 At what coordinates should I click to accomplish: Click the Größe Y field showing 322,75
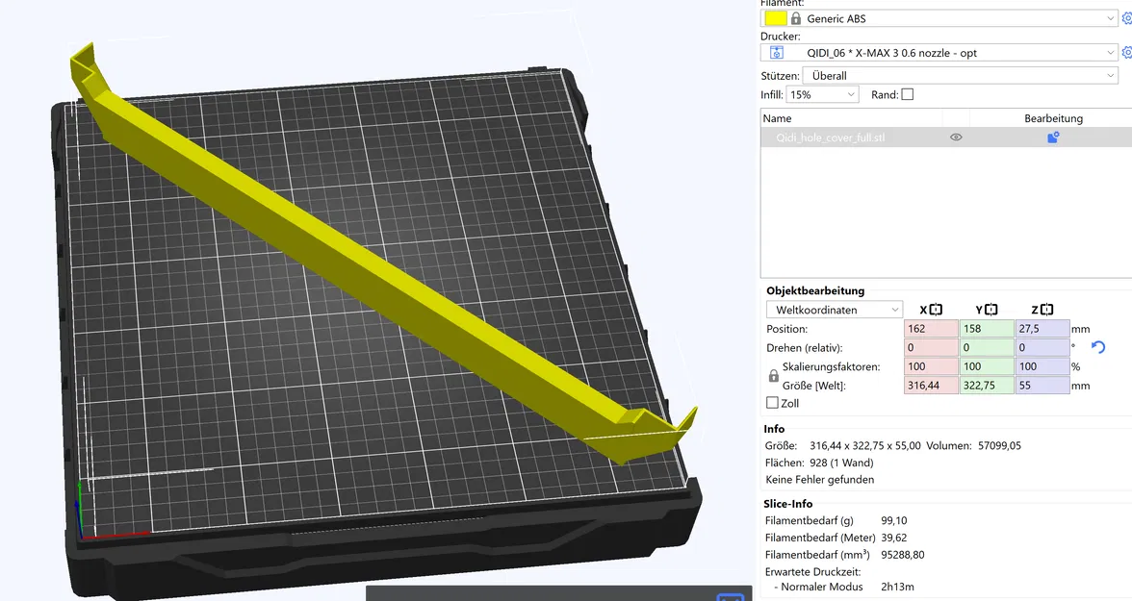coord(986,386)
